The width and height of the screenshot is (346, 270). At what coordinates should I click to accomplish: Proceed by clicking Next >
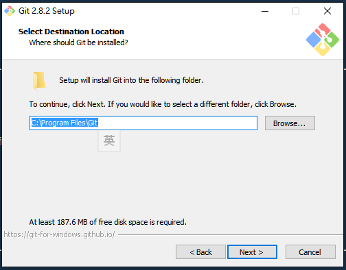coord(252,252)
